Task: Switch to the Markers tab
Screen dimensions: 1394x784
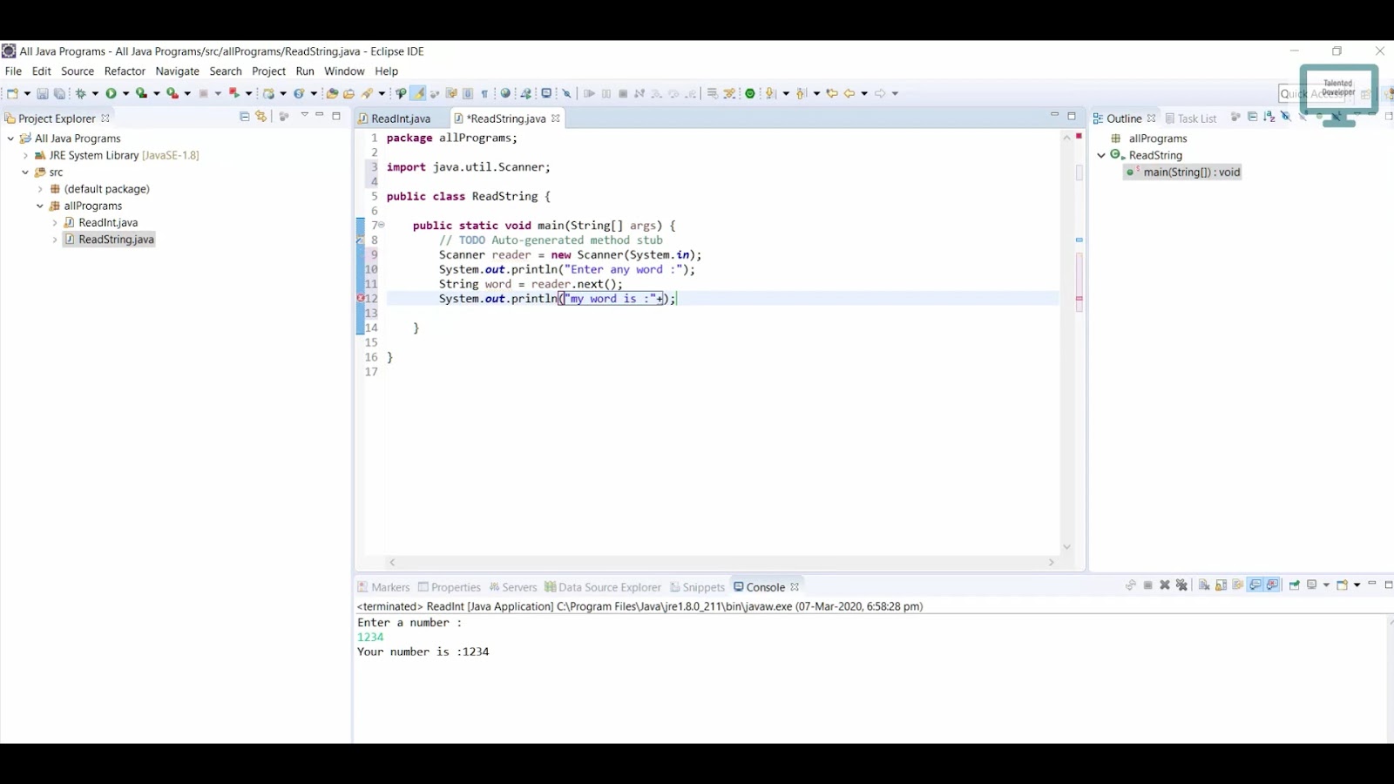Action: 383,587
